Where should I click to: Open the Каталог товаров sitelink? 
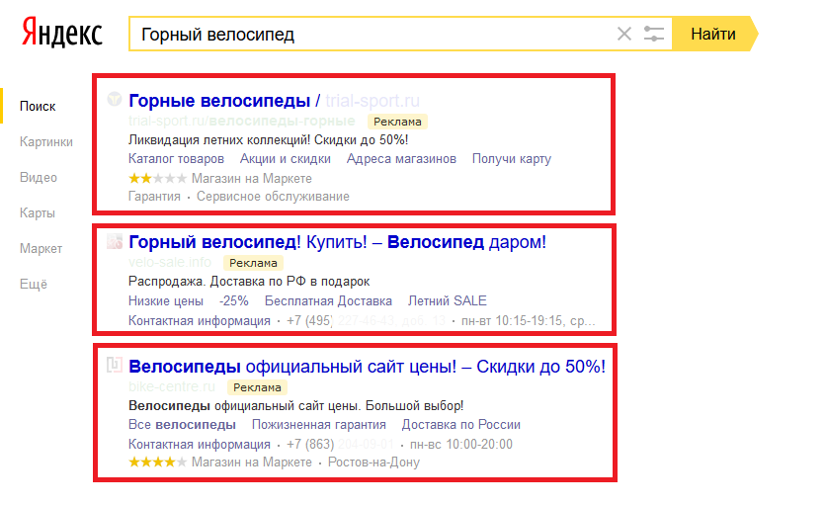[x=176, y=159]
